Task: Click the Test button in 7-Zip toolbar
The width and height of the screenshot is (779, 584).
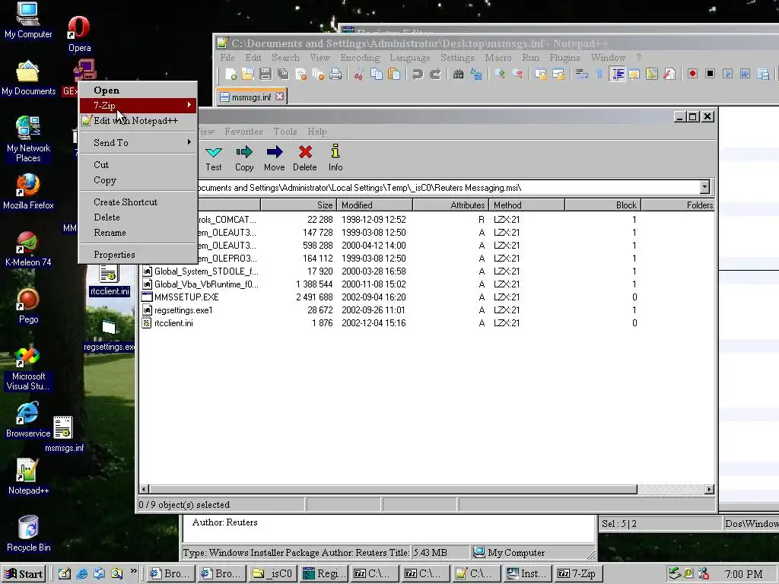Action: (214, 158)
